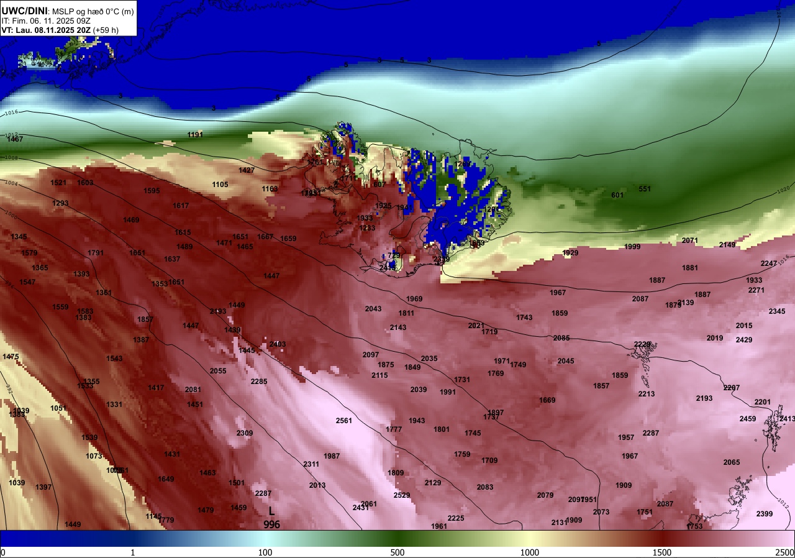This screenshot has width=795, height=558.
Task: Click the 2043 height value
Action: [x=373, y=309]
